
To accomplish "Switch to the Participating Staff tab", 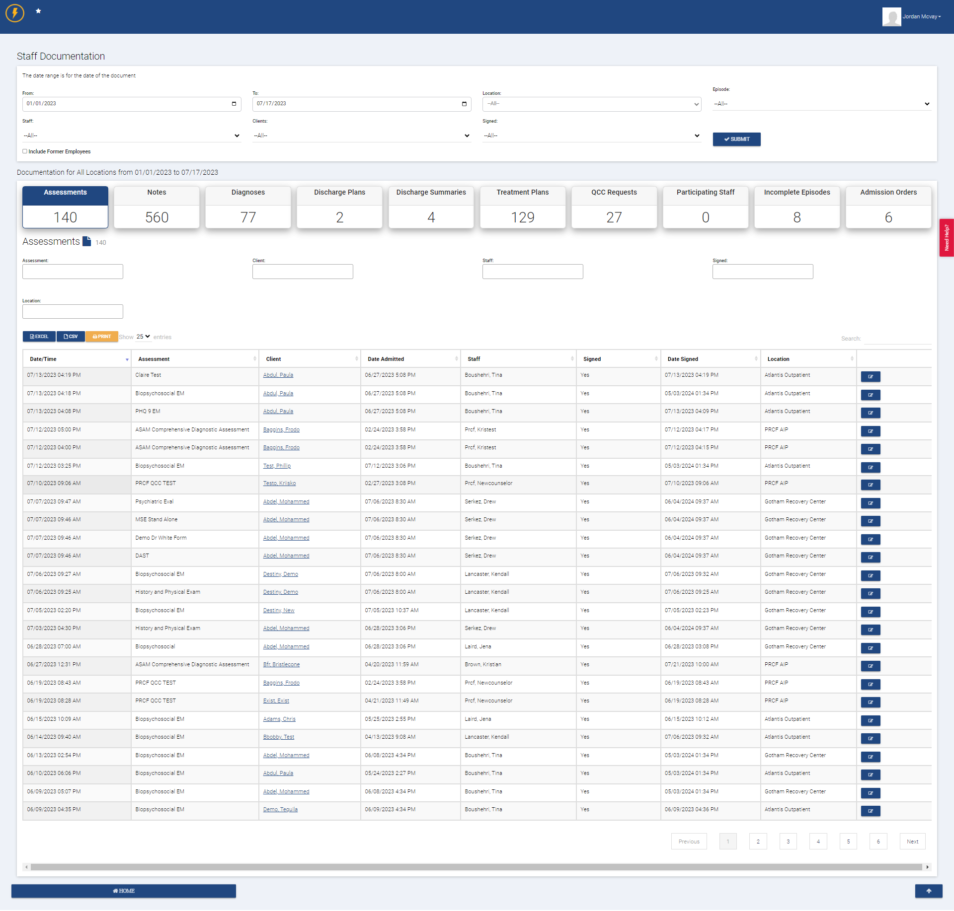I will tap(706, 207).
